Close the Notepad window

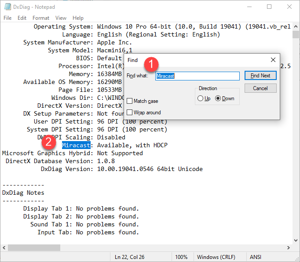click(289, 7)
